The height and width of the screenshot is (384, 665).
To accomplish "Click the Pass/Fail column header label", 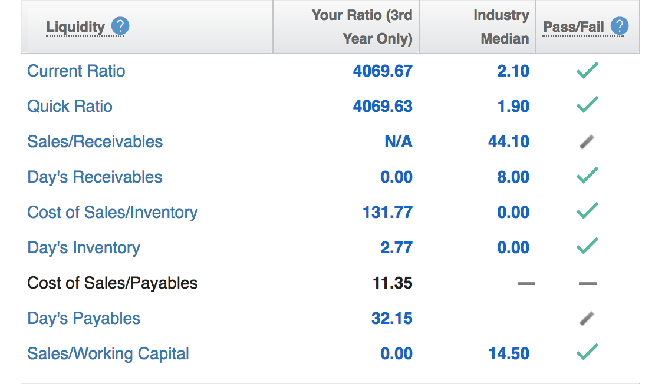I will click(x=574, y=27).
